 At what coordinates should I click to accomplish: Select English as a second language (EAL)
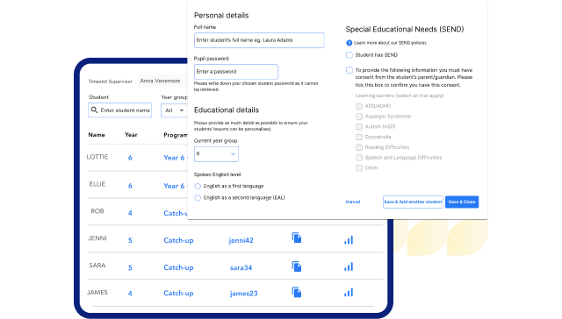pyautogui.click(x=198, y=198)
